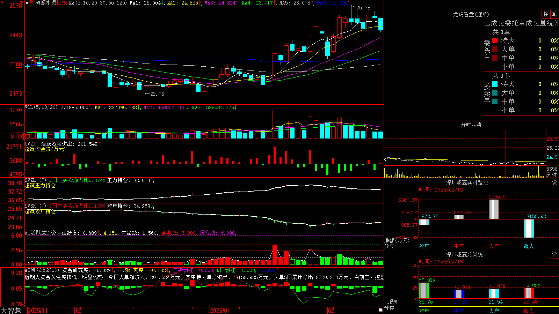
Task: Click the VOL(5,10,20) indicator label
Action: pos(41,107)
